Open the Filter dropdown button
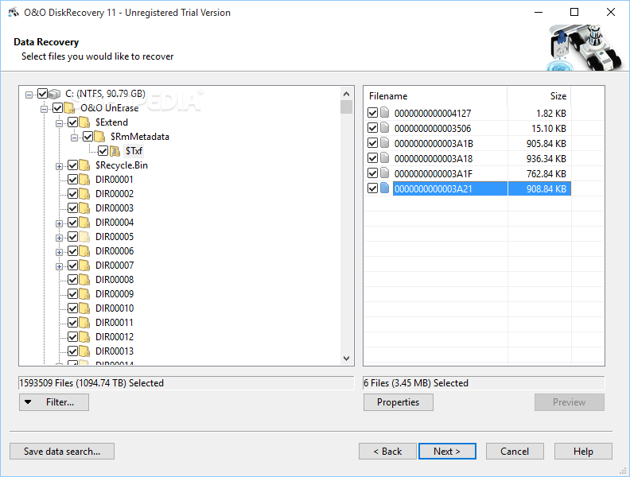The width and height of the screenshot is (630, 477). pyautogui.click(x=54, y=402)
